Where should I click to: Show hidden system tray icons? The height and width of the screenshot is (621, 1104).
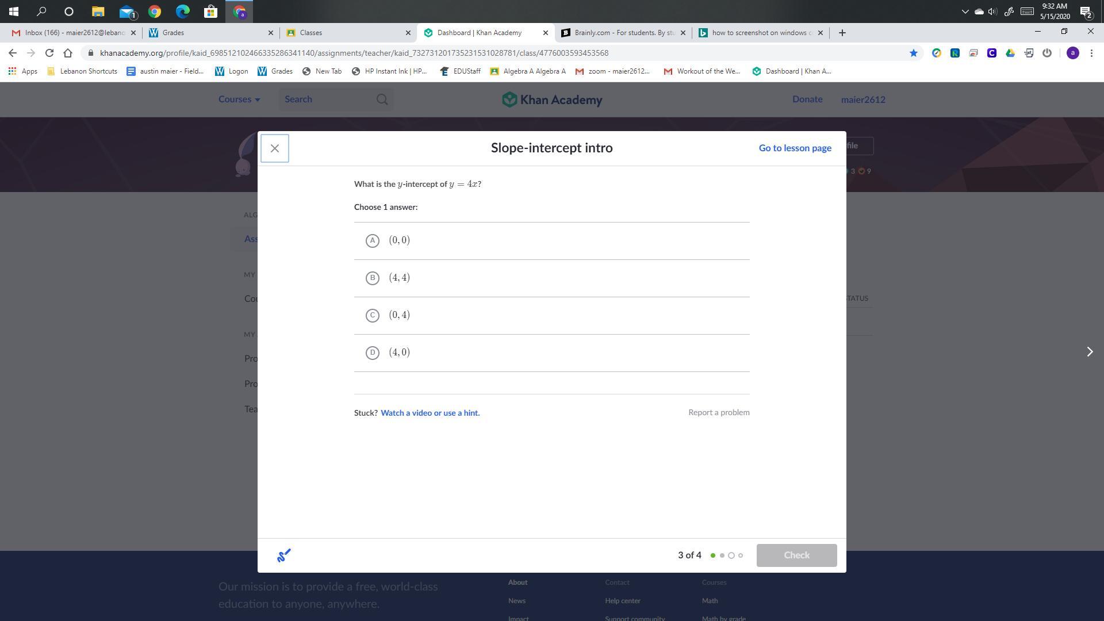[x=965, y=11]
